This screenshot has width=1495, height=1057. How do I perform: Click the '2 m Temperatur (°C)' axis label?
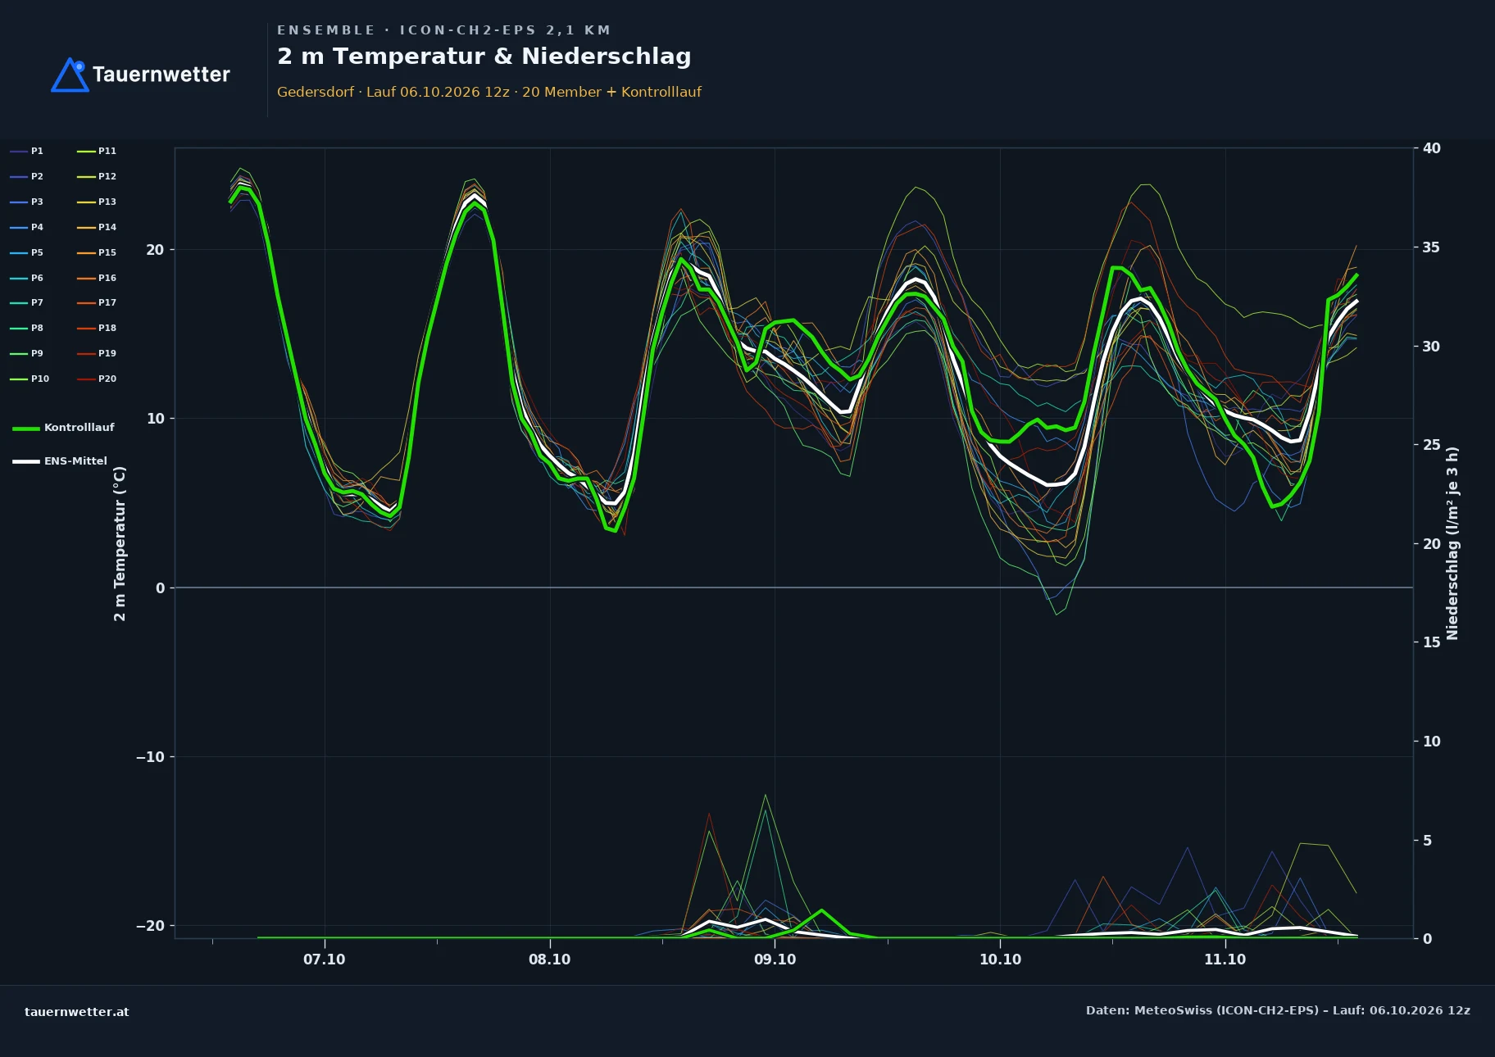coord(120,543)
